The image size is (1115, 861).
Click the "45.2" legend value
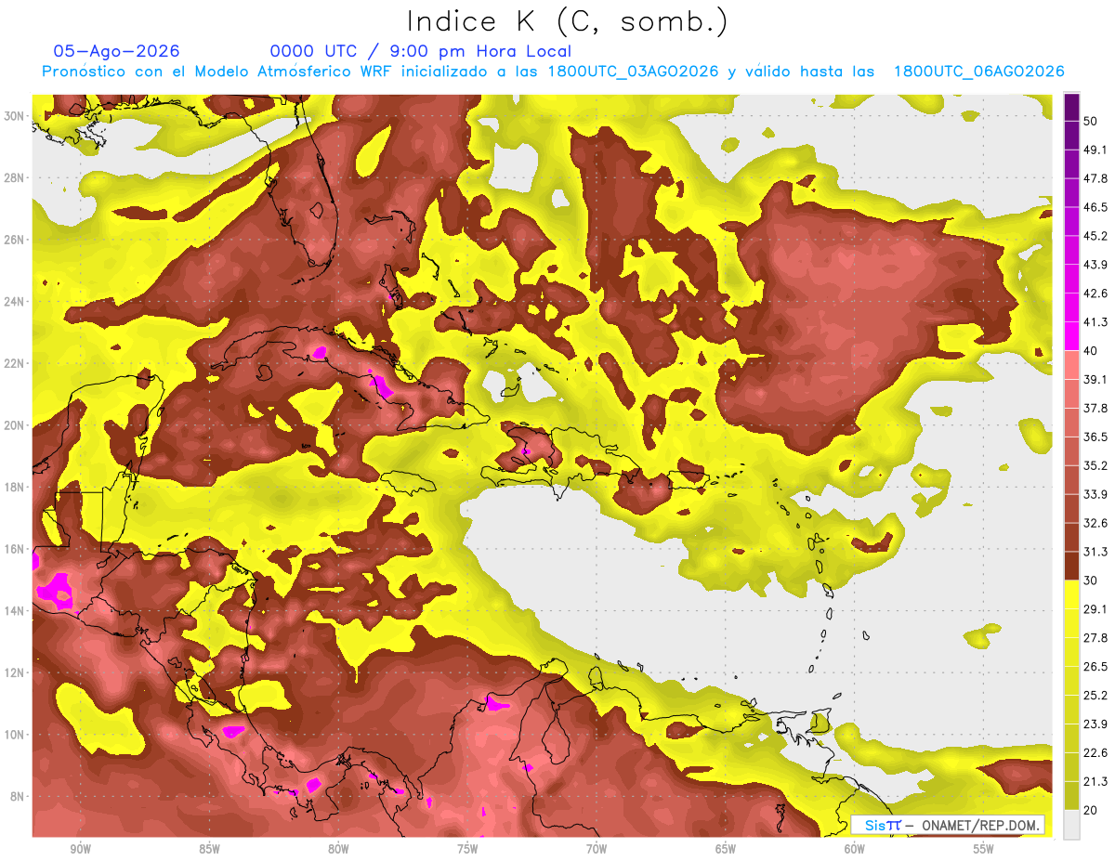coord(1096,236)
